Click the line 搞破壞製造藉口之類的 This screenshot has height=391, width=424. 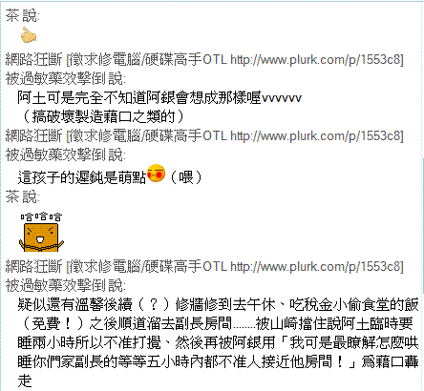coord(103,116)
